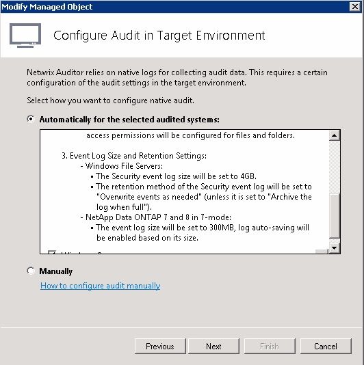Screen dimensions: 364x365
Task: Proceed with the Next button
Action: point(213,346)
